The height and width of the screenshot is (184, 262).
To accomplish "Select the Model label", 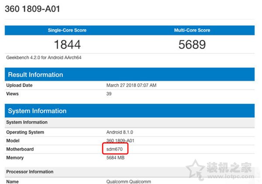I will (13, 141).
